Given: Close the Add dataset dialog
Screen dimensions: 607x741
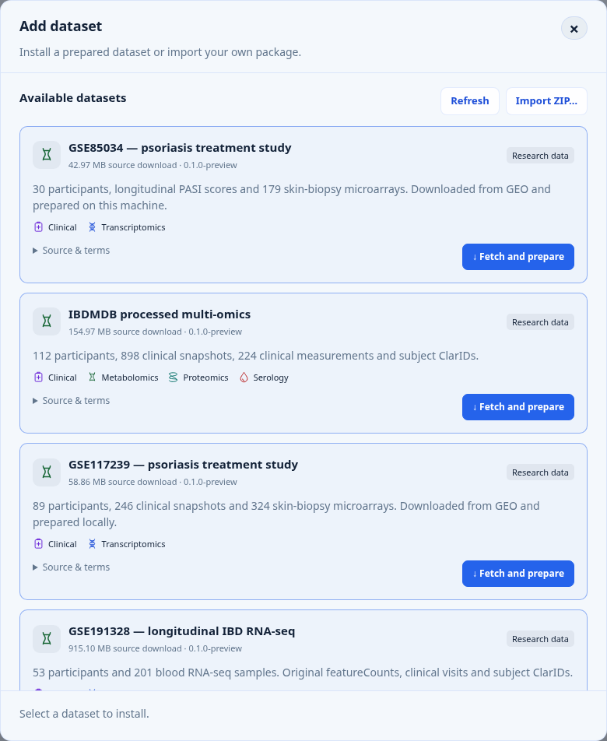Looking at the screenshot, I should point(574,28).
